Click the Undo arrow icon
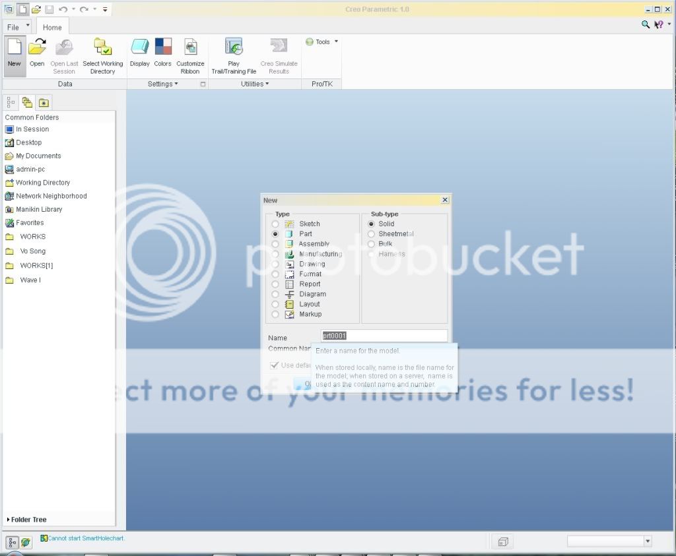The height and width of the screenshot is (556, 676). click(63, 9)
